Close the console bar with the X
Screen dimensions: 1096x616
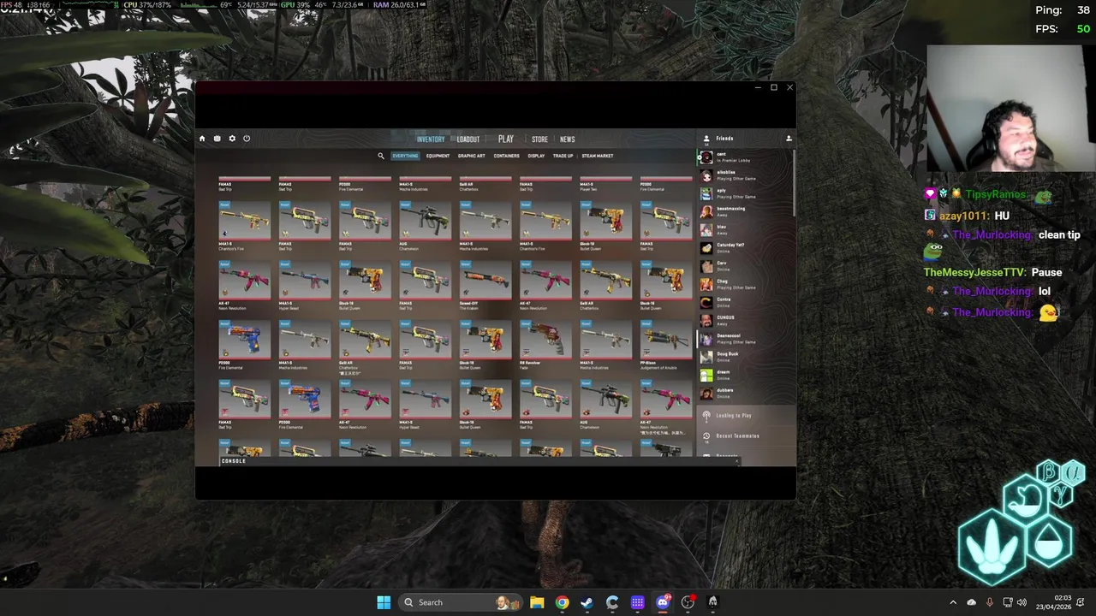point(736,461)
